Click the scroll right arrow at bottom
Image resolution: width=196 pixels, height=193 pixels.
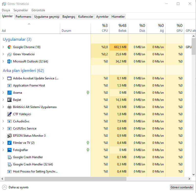[x=189, y=179]
